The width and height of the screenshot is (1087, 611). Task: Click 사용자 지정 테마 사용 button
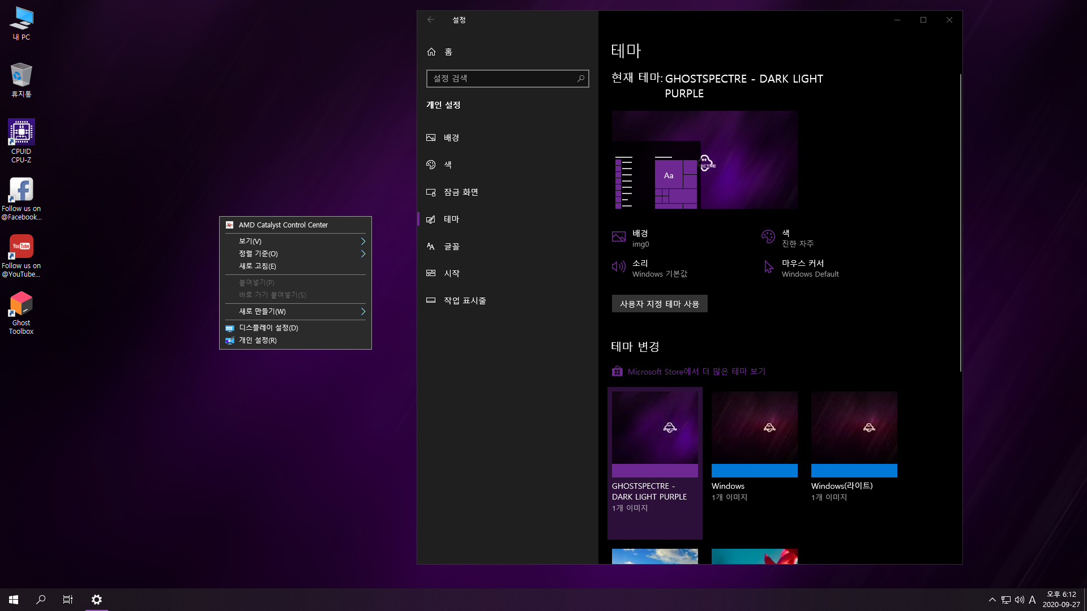659,304
